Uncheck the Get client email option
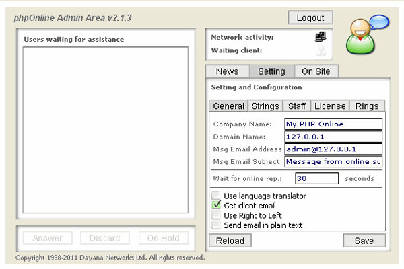 216,205
